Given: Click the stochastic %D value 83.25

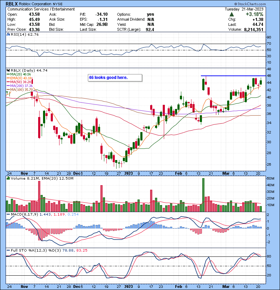Looking at the screenshot, I should (82, 250).
